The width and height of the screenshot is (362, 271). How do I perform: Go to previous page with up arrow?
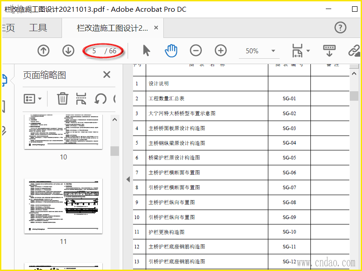[x=43, y=51]
